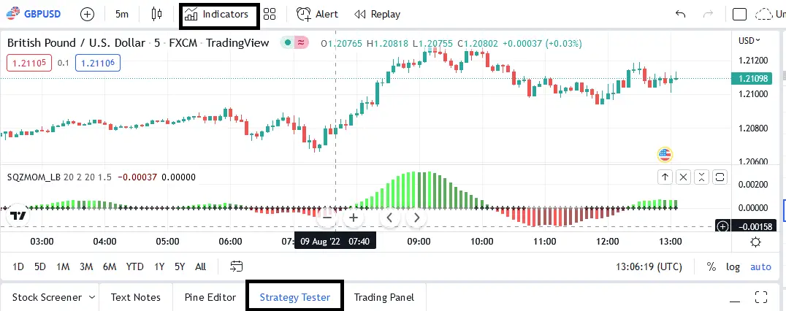Viewport: 786px width, 311px height.
Task: Undo the last chart action
Action: pos(680,14)
